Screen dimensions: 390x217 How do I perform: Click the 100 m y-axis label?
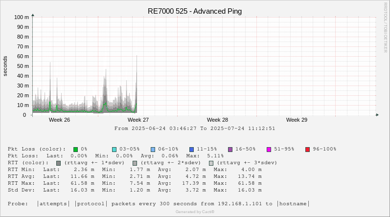pos(21,17)
